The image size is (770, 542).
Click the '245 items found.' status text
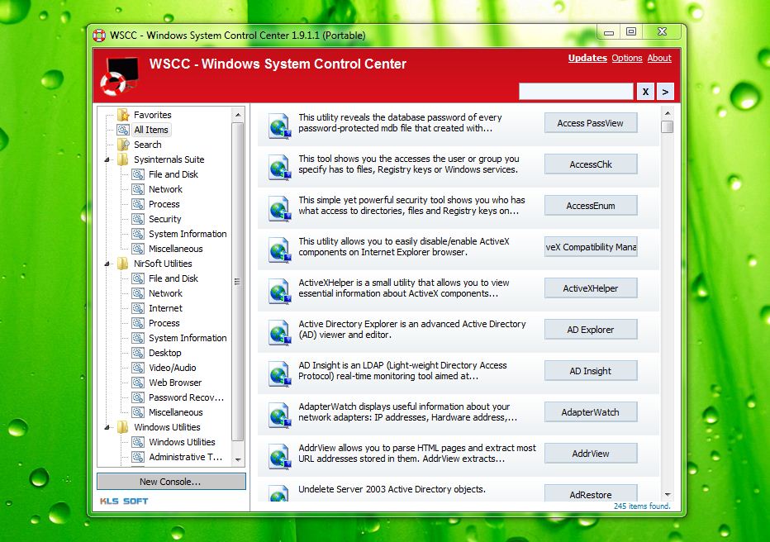641,506
